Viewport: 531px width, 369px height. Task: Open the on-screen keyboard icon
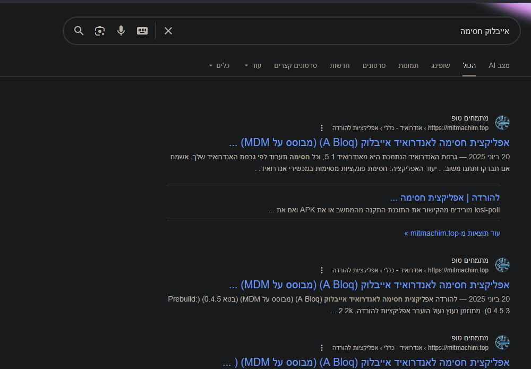pyautogui.click(x=142, y=31)
